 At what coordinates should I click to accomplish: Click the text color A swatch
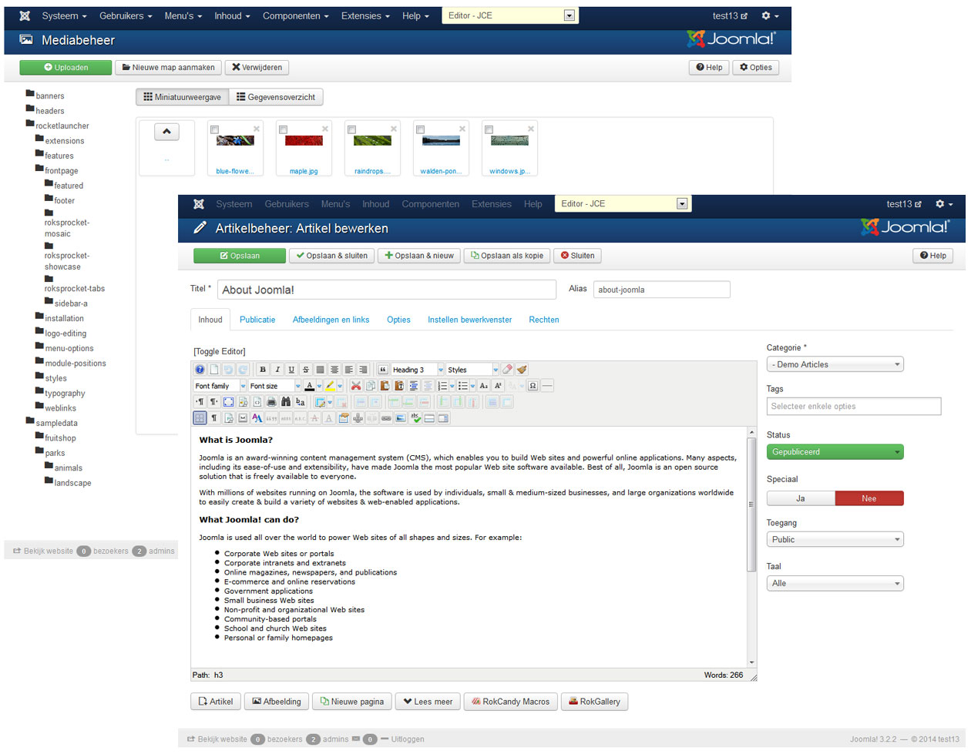pos(309,386)
